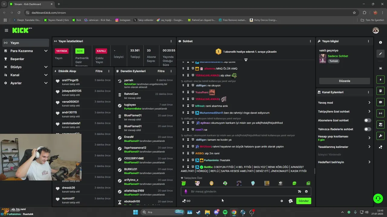Click the Windows taskbar search box
The image size is (387, 217).
click(163, 212)
